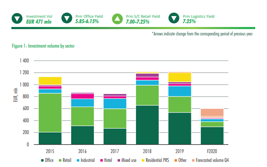Click the '1 200' y-axis label
This screenshot has width=267, height=167.
(24, 73)
